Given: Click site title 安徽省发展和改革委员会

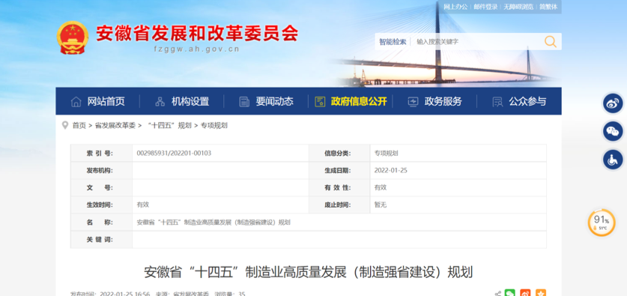Looking at the screenshot, I should tap(197, 34).
